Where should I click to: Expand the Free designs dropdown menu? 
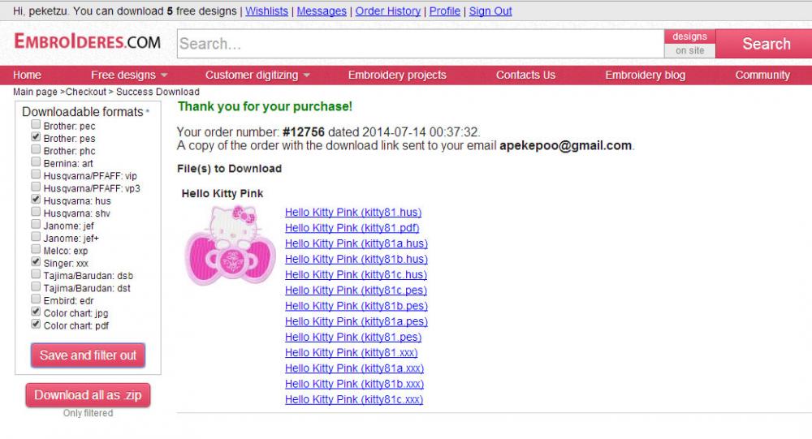pos(129,75)
